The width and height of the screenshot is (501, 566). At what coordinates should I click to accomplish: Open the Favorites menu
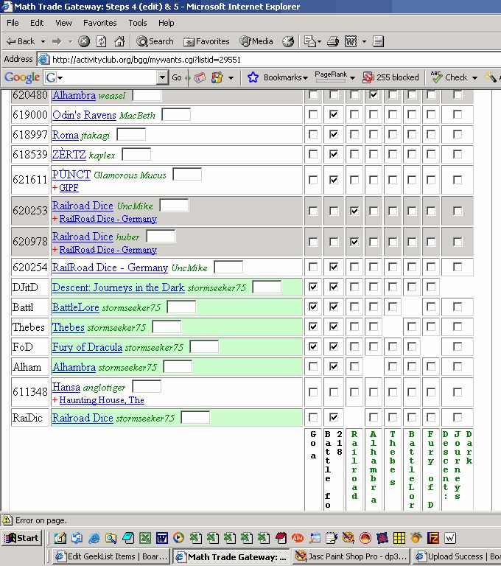click(99, 23)
